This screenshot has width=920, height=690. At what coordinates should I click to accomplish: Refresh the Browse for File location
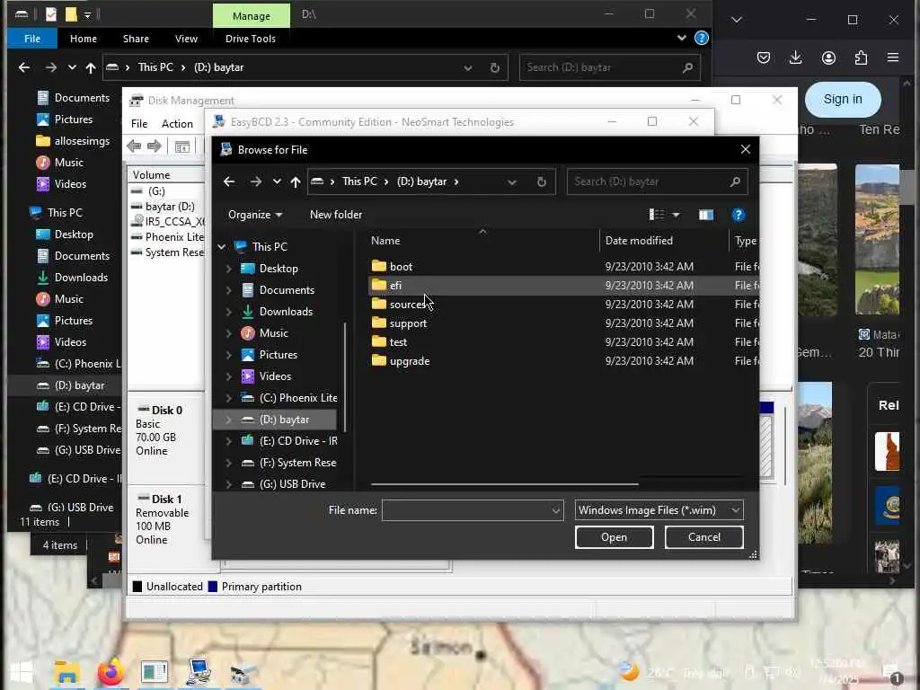pos(541,181)
